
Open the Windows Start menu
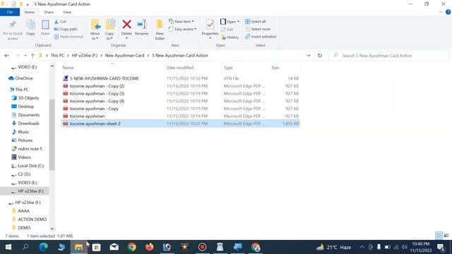pos(8,247)
